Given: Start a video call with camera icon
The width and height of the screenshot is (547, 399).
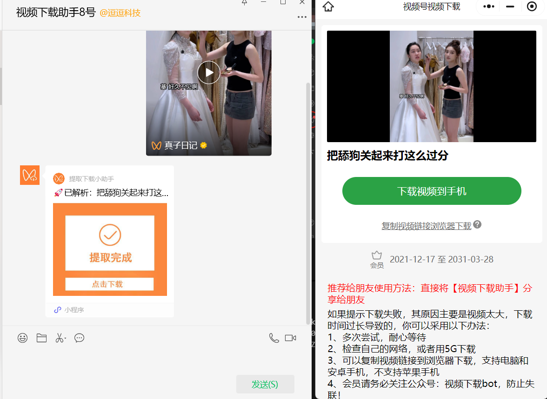Looking at the screenshot, I should point(290,338).
